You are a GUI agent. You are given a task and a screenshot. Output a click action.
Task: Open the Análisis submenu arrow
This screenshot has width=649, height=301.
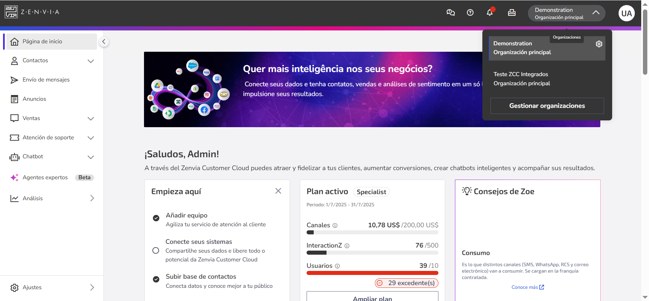click(x=92, y=198)
